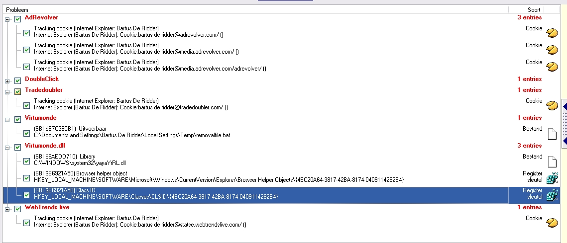Click the '1 entries' count beside DoubleClick
The height and width of the screenshot is (243, 567).
coord(529,79)
